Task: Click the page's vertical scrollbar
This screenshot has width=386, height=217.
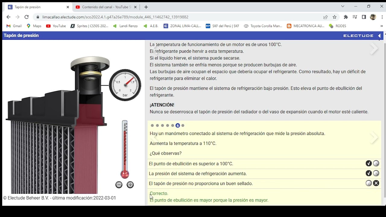Action: [x=384, y=121]
